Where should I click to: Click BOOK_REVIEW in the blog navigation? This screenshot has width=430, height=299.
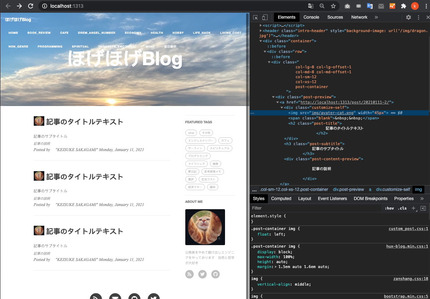(39, 33)
